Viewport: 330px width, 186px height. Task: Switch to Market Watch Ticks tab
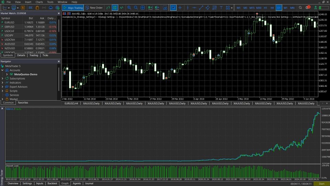click(45, 55)
